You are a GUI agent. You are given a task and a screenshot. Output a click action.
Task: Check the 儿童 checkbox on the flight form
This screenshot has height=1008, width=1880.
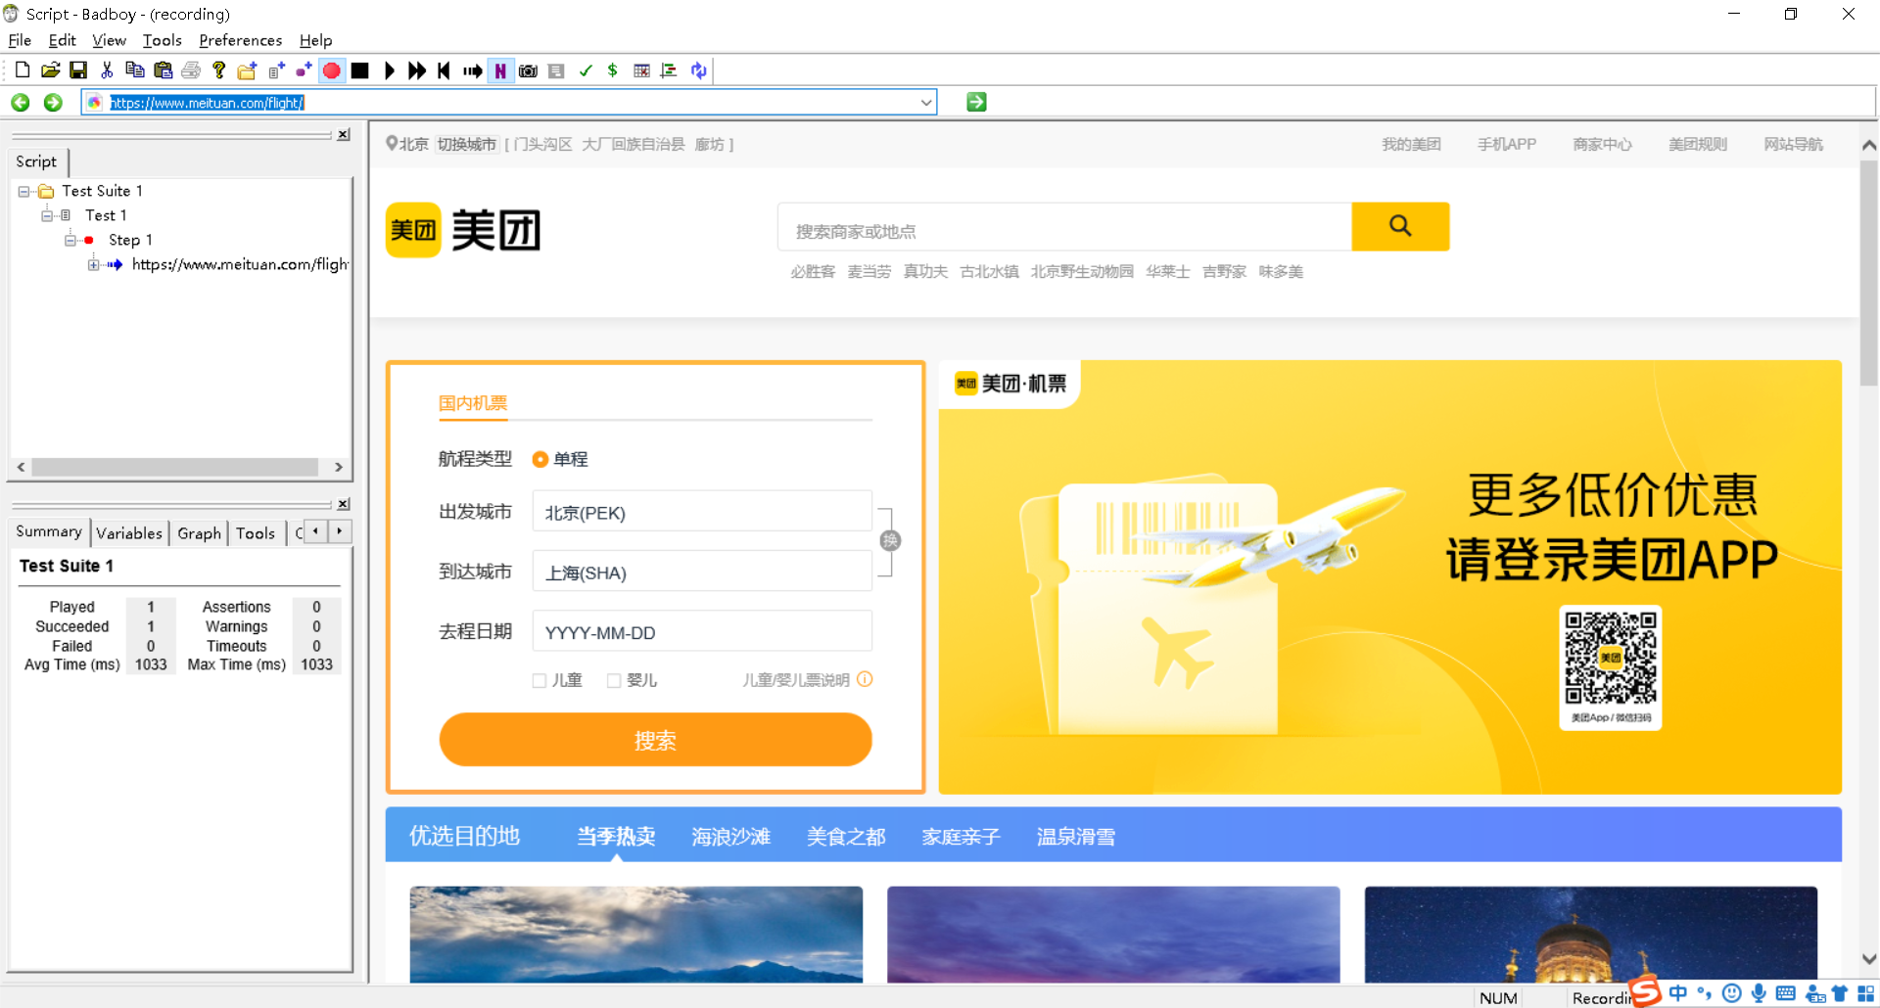click(x=540, y=679)
